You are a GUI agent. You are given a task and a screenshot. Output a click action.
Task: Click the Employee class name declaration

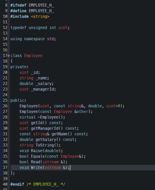(33, 56)
